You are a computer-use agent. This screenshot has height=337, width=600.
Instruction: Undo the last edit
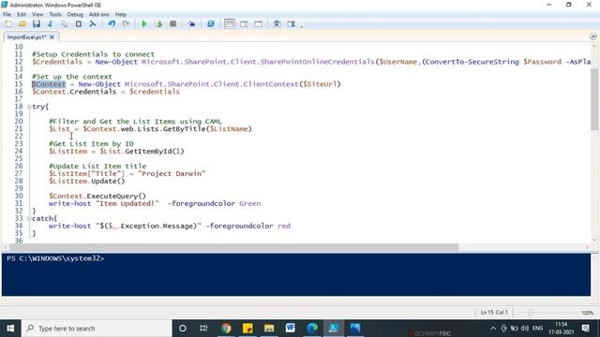coord(112,24)
